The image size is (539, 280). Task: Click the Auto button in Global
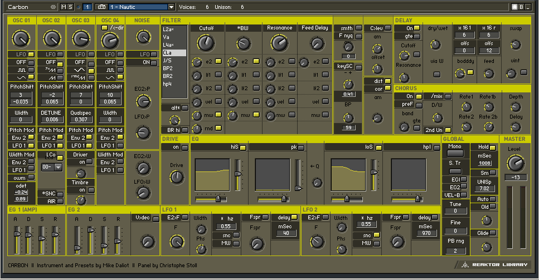(493, 199)
